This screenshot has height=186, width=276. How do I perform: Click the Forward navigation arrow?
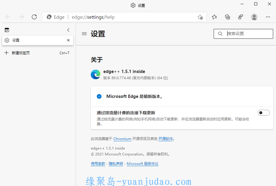pyautogui.click(x=21, y=17)
